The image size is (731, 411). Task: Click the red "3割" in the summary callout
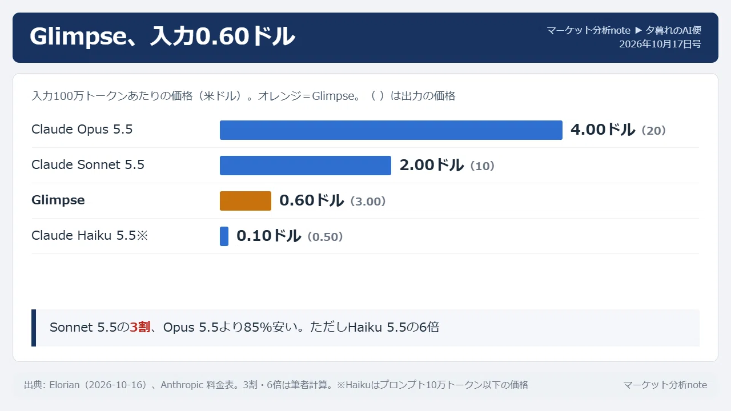coord(140,328)
